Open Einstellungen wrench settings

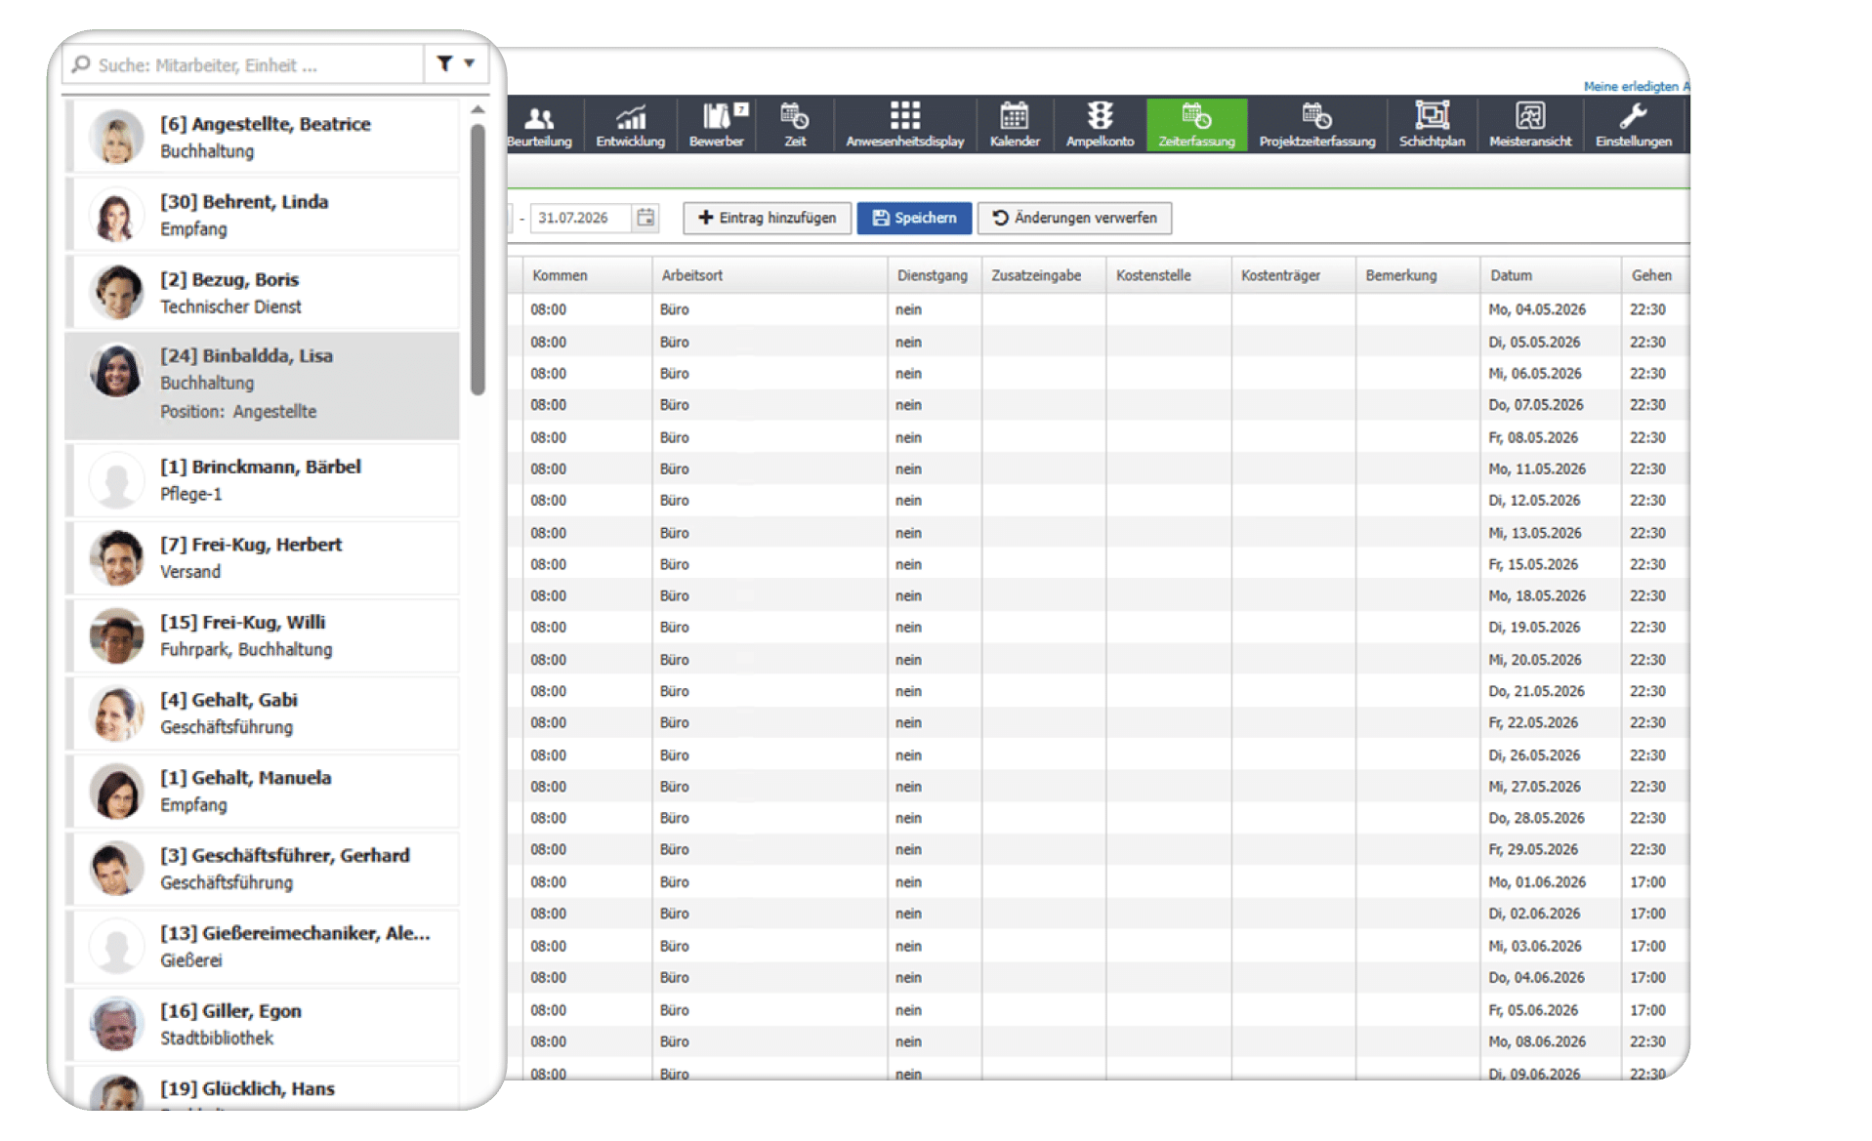(1633, 125)
